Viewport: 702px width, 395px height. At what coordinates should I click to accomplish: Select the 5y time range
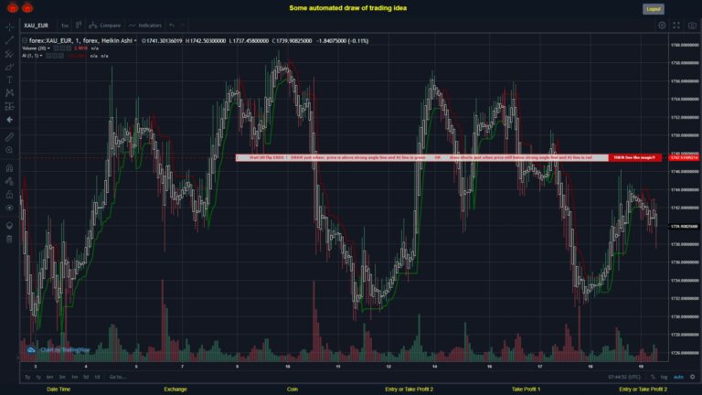point(27,377)
